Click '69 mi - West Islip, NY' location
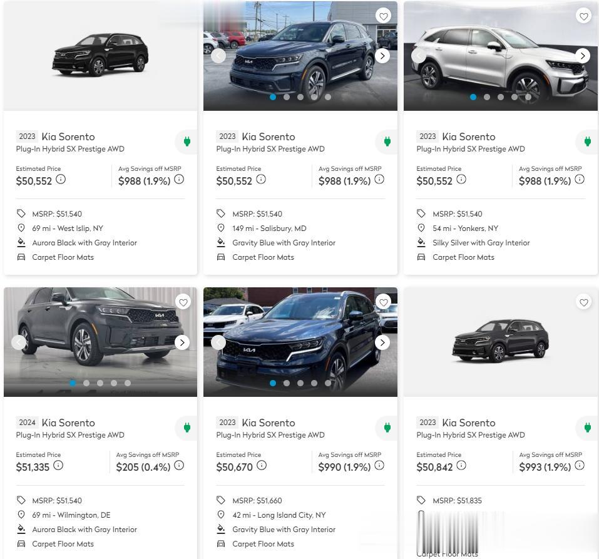The width and height of the screenshot is (599, 559). coord(68,228)
